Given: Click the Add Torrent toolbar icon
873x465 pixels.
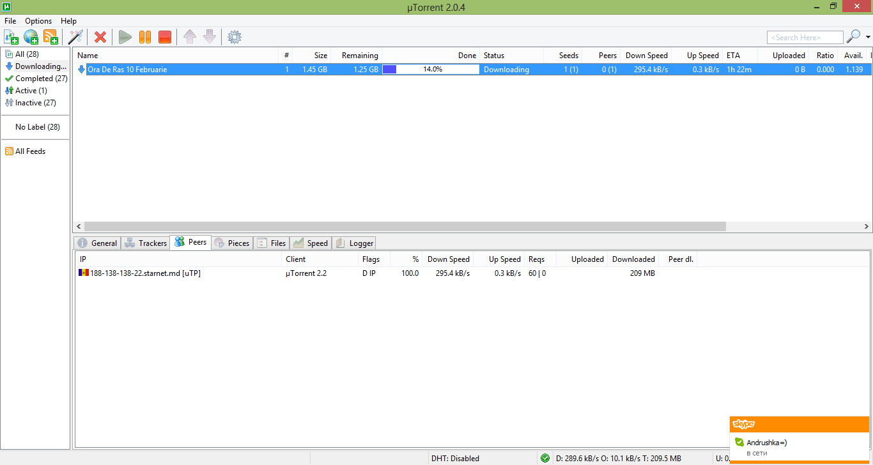Looking at the screenshot, I should [12, 37].
